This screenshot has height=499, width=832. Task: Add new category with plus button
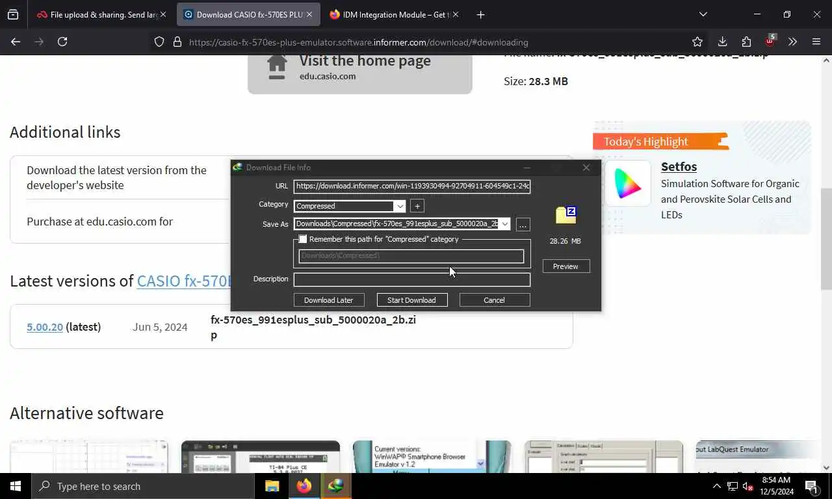pyautogui.click(x=417, y=206)
